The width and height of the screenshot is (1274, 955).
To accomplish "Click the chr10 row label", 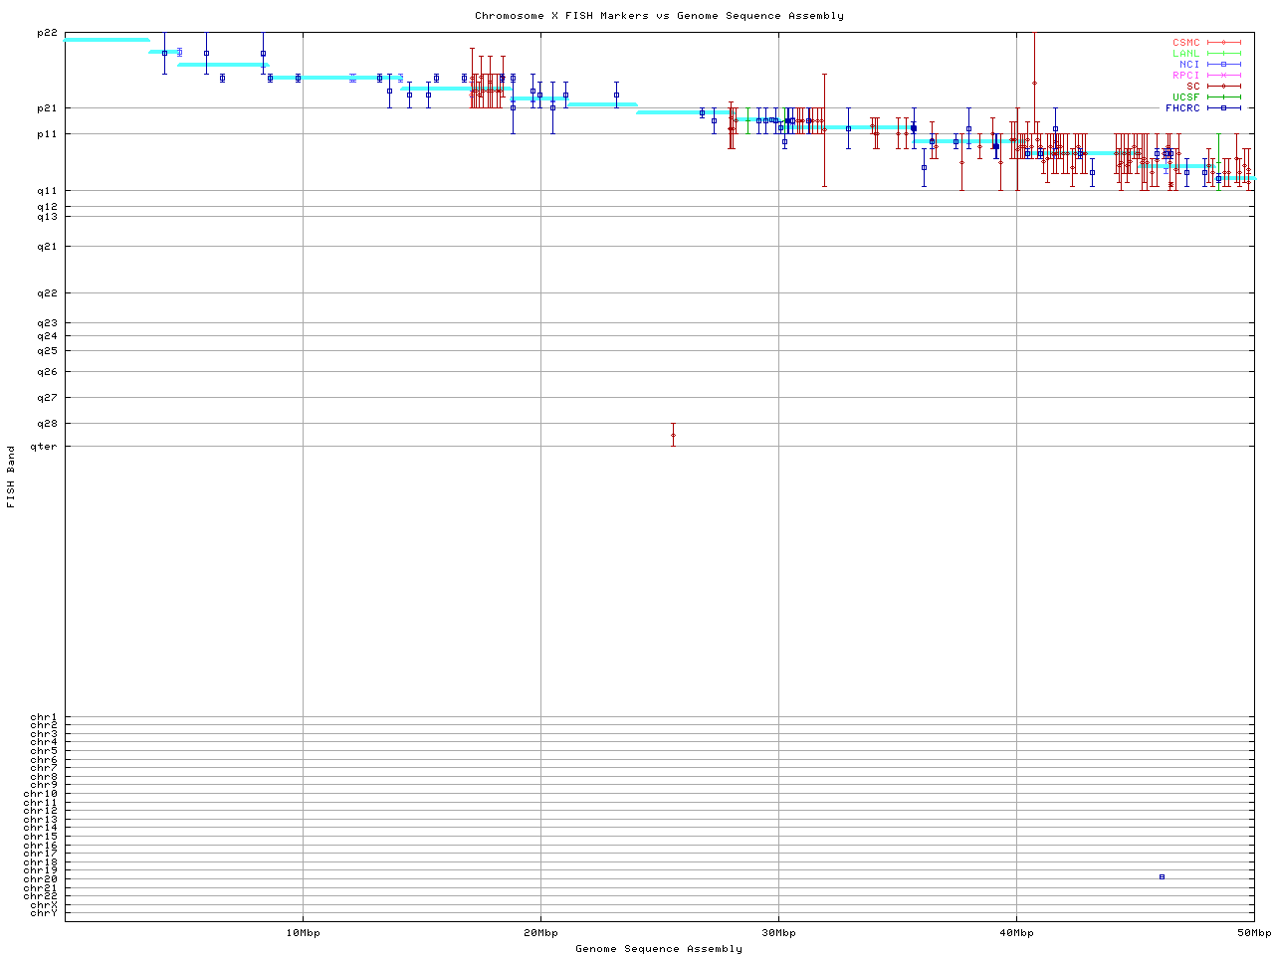I will (x=41, y=794).
